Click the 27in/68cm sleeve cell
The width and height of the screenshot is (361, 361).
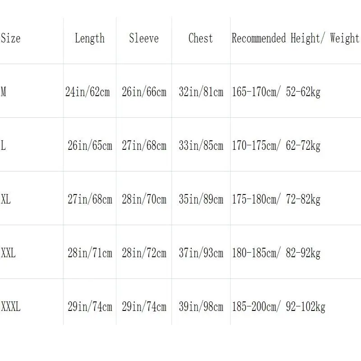point(144,146)
